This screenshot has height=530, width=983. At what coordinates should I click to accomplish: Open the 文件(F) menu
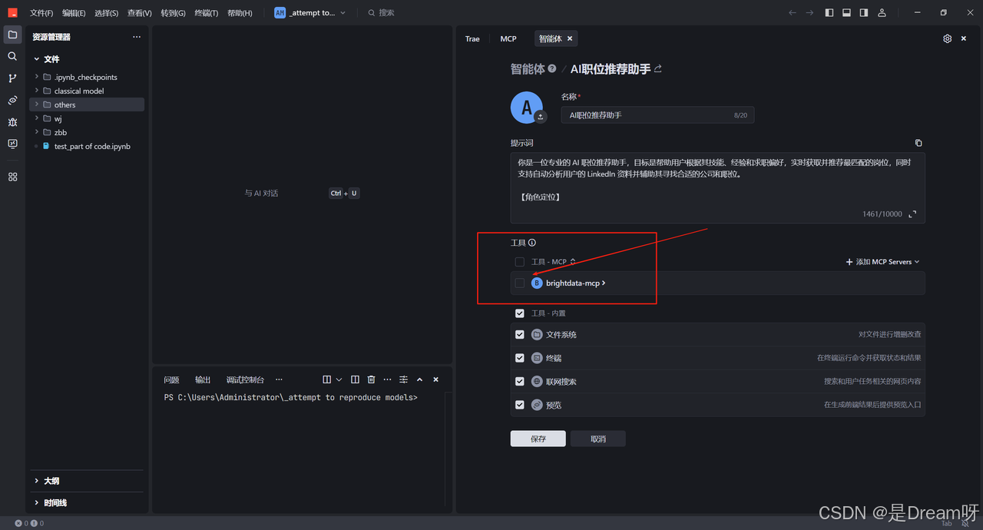41,13
